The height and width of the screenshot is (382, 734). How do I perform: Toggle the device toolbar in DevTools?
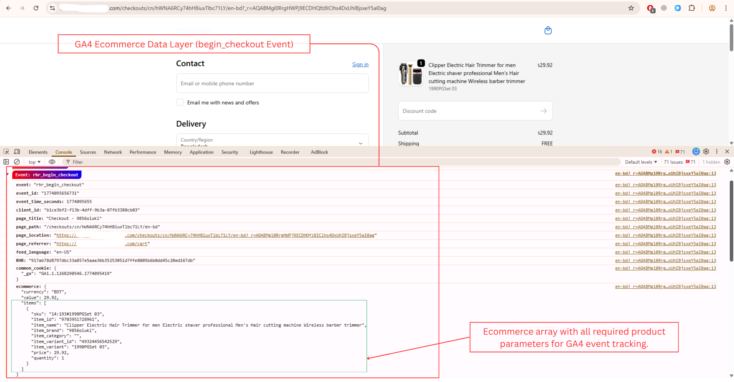point(17,152)
